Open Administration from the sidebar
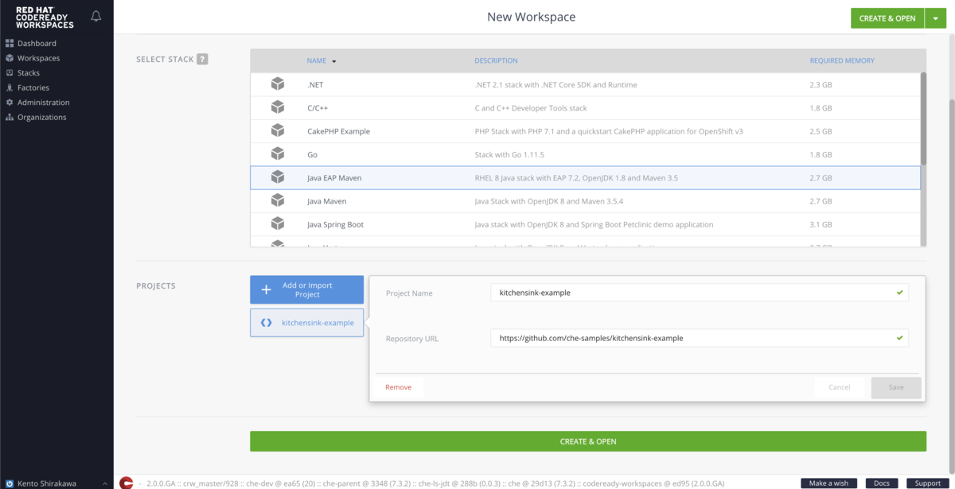 tap(44, 103)
